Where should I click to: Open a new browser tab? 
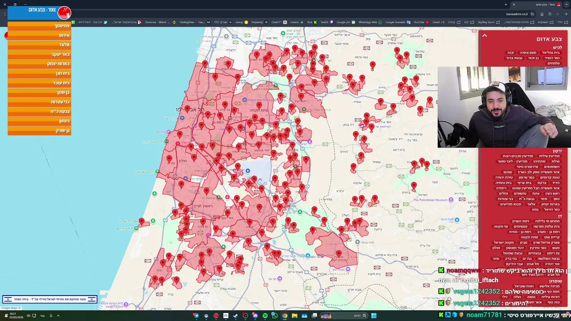(506, 4)
